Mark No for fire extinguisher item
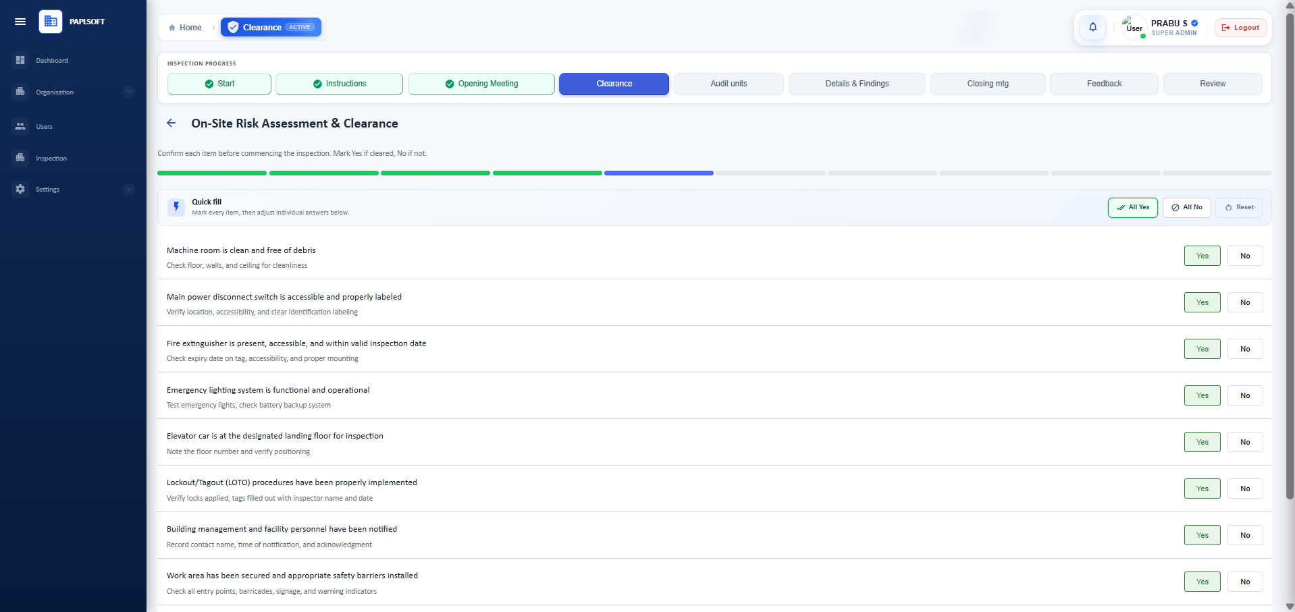The image size is (1295, 612). (x=1245, y=349)
